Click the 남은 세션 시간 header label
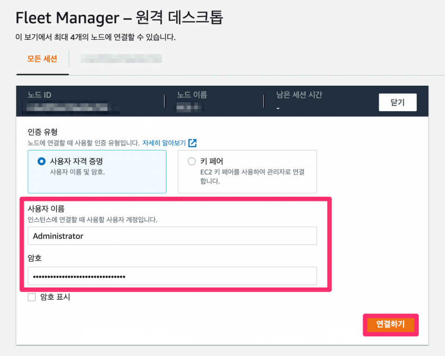The image size is (445, 356). click(x=299, y=95)
